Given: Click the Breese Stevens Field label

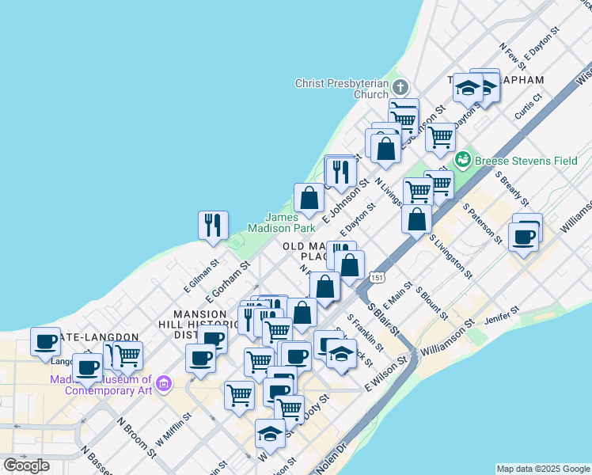Looking at the screenshot, I should click(526, 161).
